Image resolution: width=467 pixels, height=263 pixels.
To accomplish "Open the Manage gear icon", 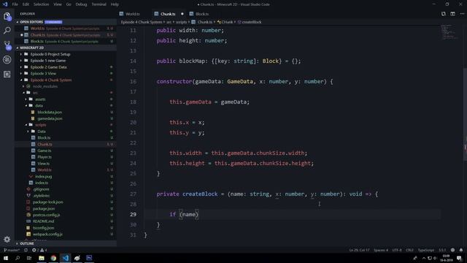I will coord(7,239).
